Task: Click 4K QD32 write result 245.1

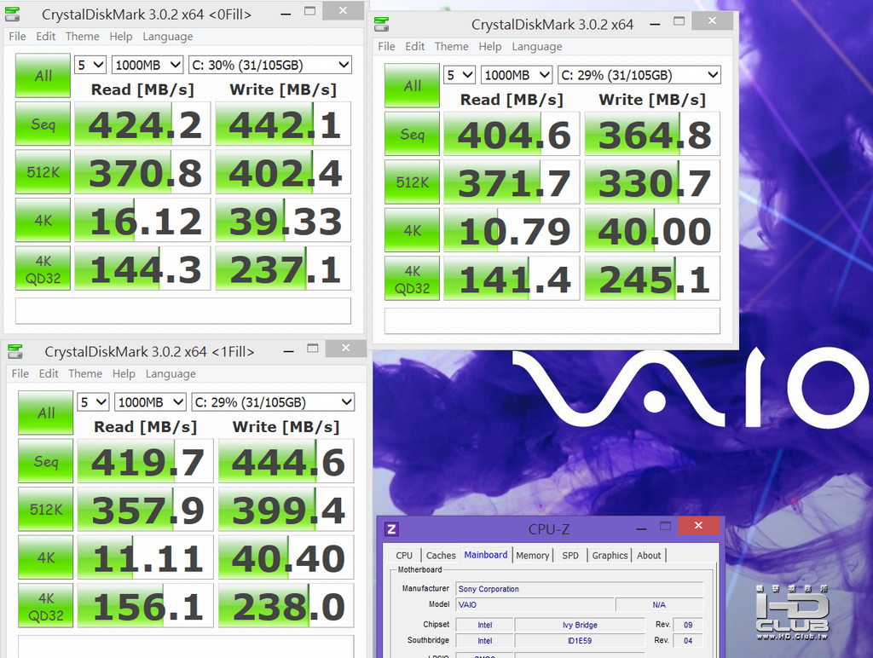Action: pyautogui.click(x=652, y=279)
